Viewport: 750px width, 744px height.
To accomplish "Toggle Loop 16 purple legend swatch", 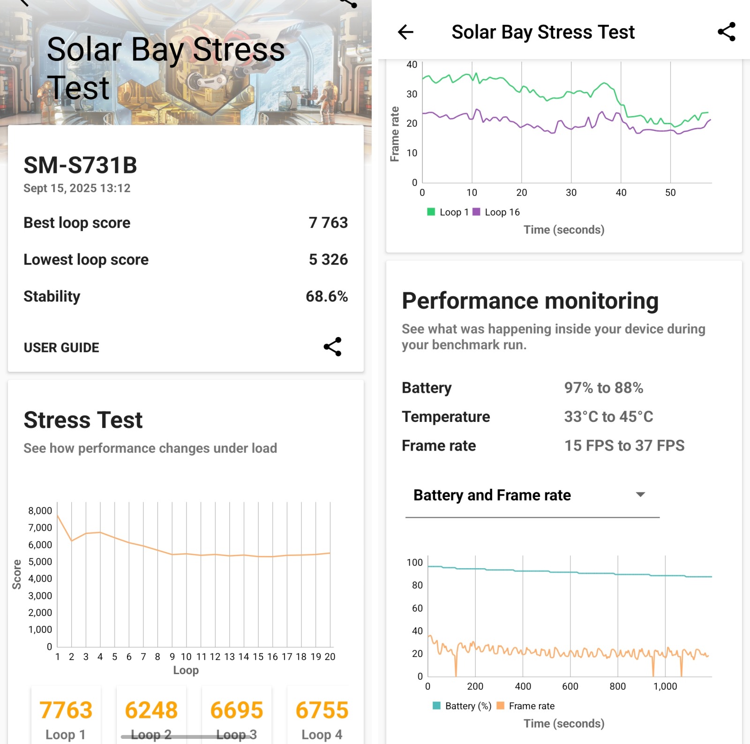I will click(x=476, y=212).
